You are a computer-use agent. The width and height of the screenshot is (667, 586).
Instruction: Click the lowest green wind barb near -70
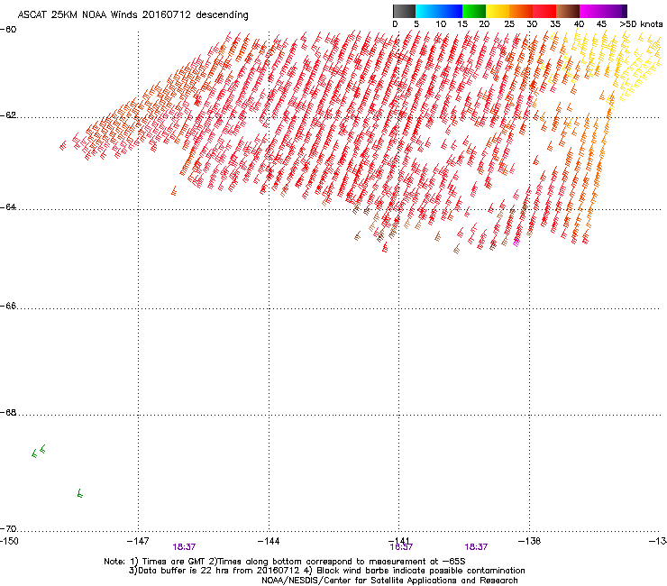coord(80,493)
